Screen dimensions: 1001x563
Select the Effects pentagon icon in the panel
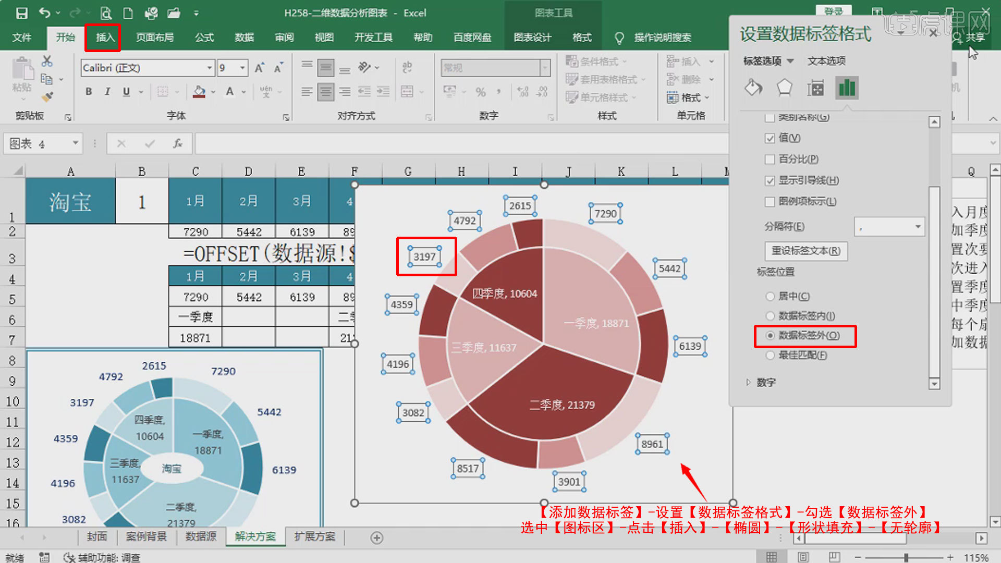[x=784, y=88]
